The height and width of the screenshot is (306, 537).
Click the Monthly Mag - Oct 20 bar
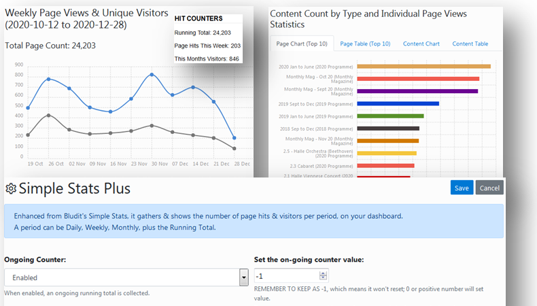pos(418,79)
